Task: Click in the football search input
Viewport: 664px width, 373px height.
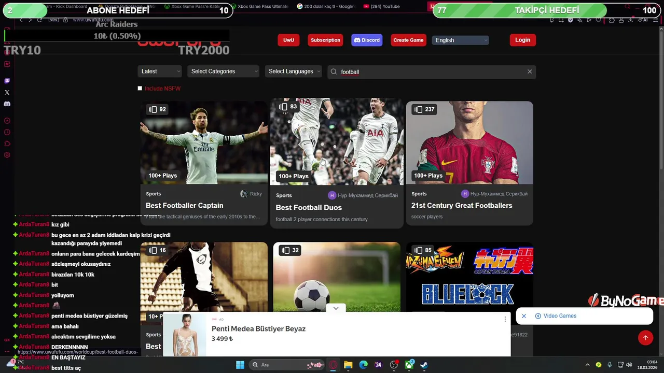Action: pyautogui.click(x=431, y=71)
